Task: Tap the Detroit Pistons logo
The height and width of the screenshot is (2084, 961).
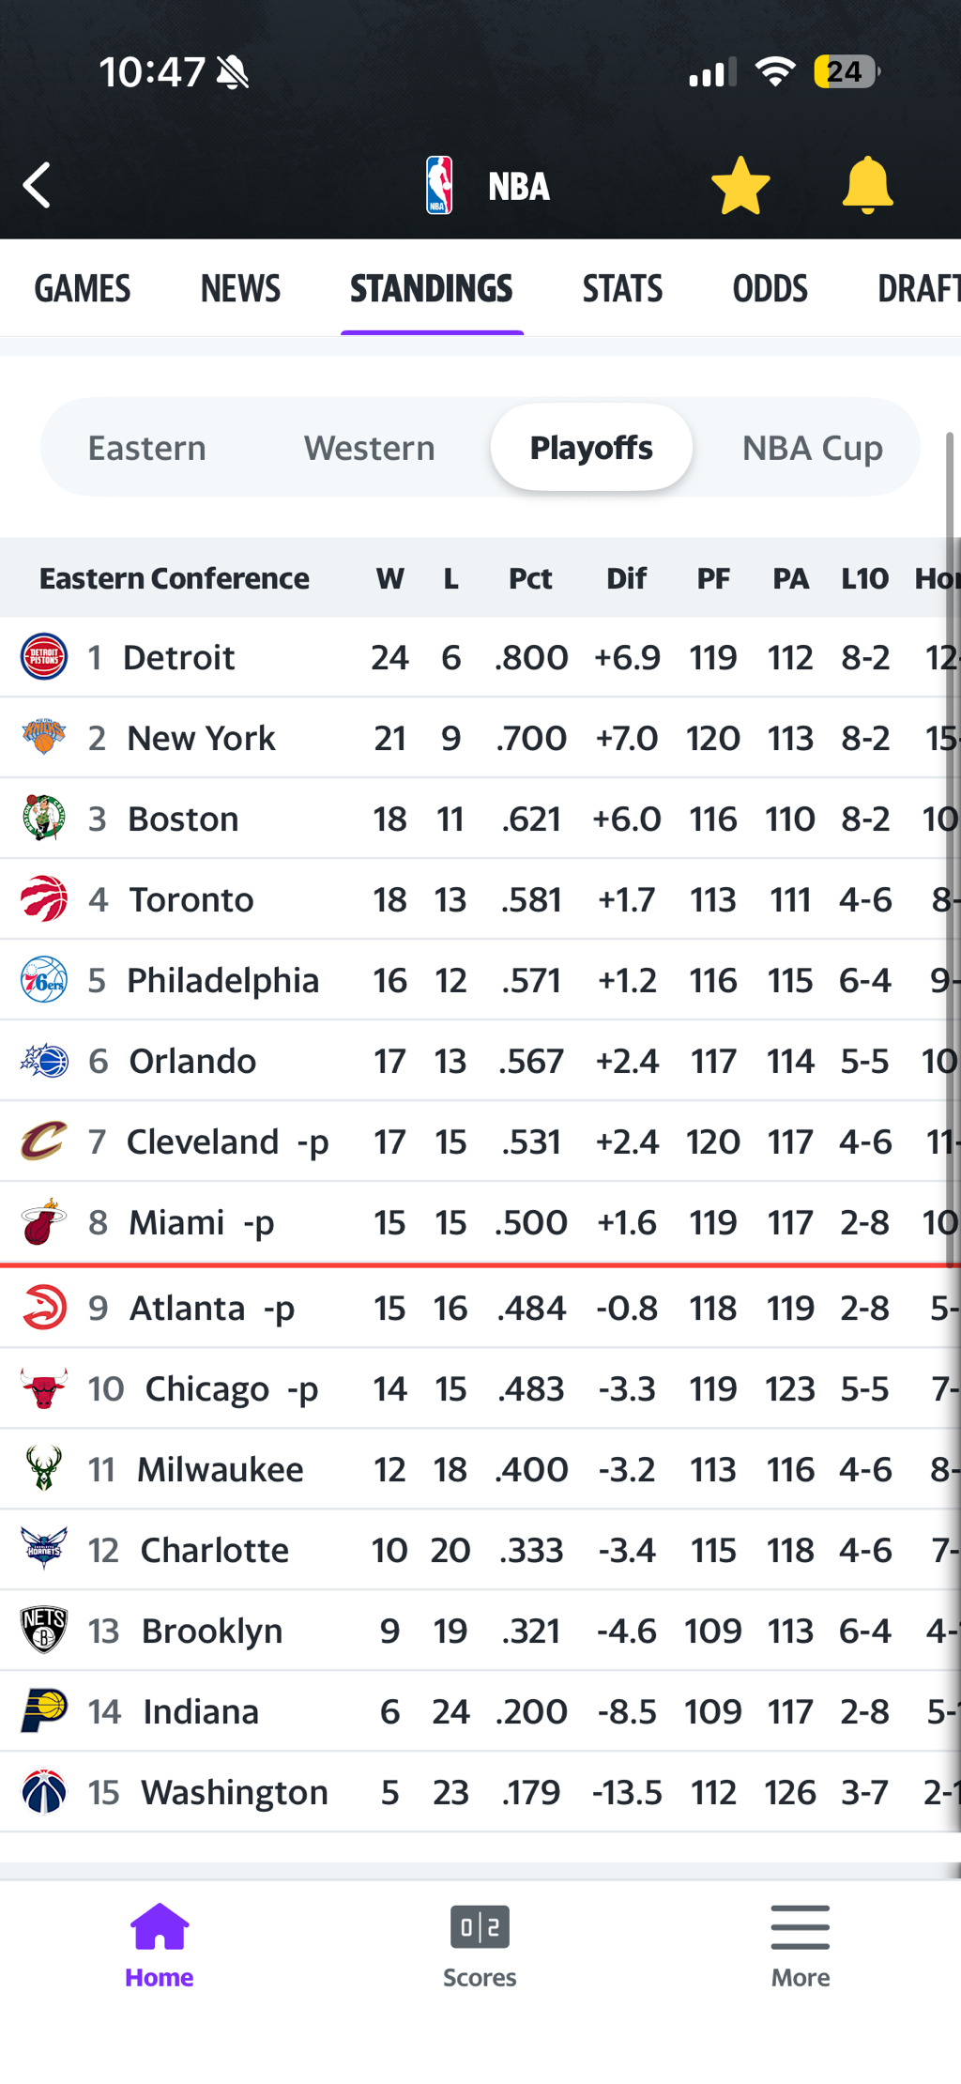Action: [44, 657]
